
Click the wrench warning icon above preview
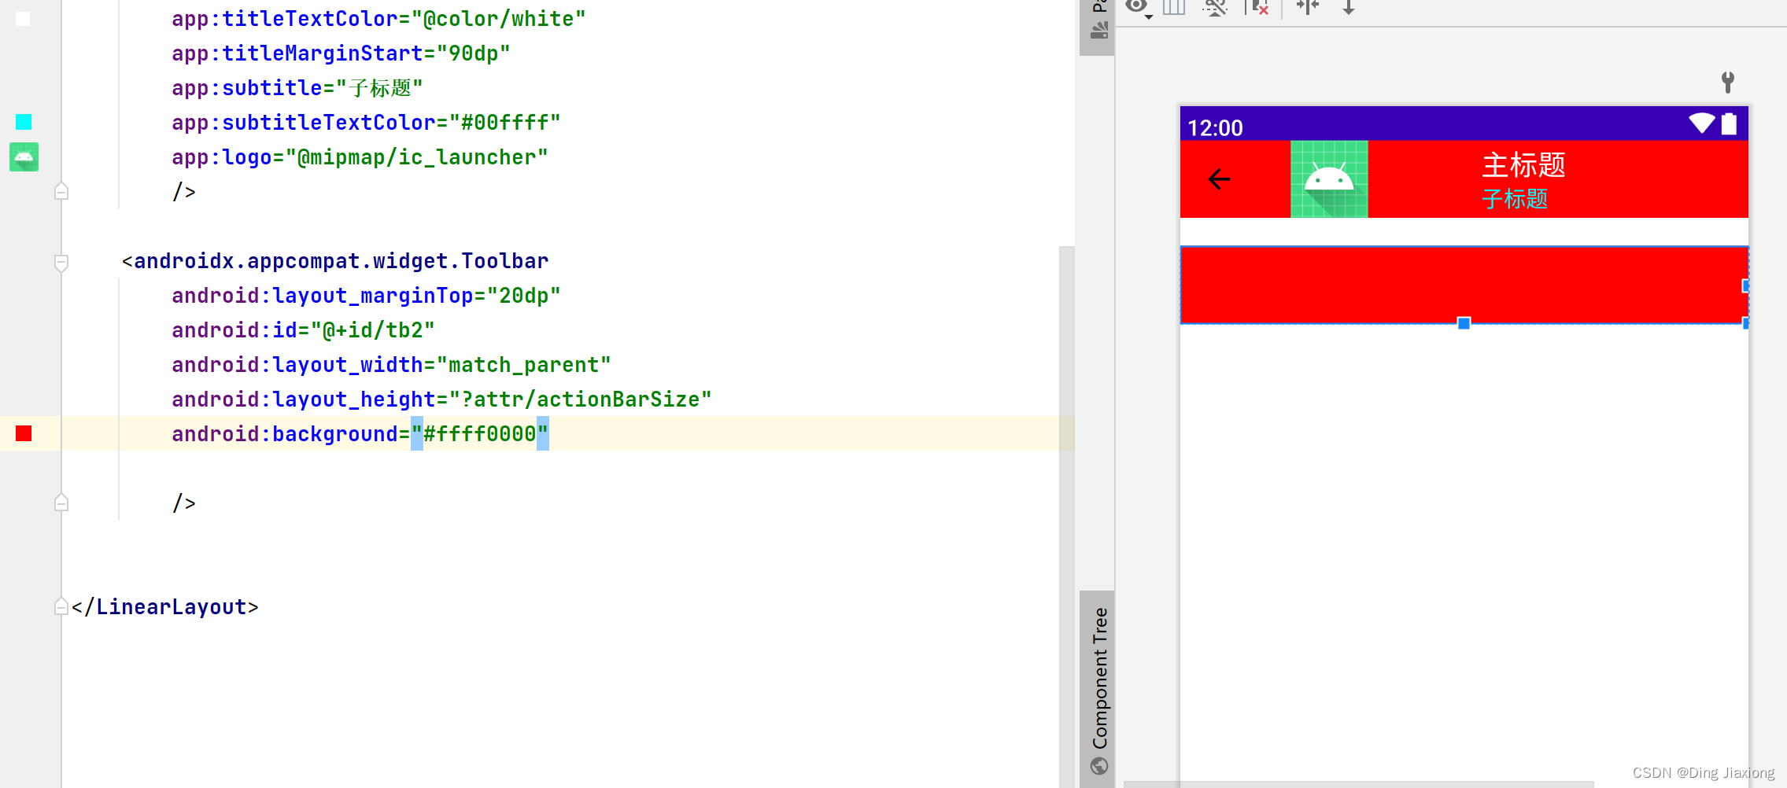click(1728, 82)
